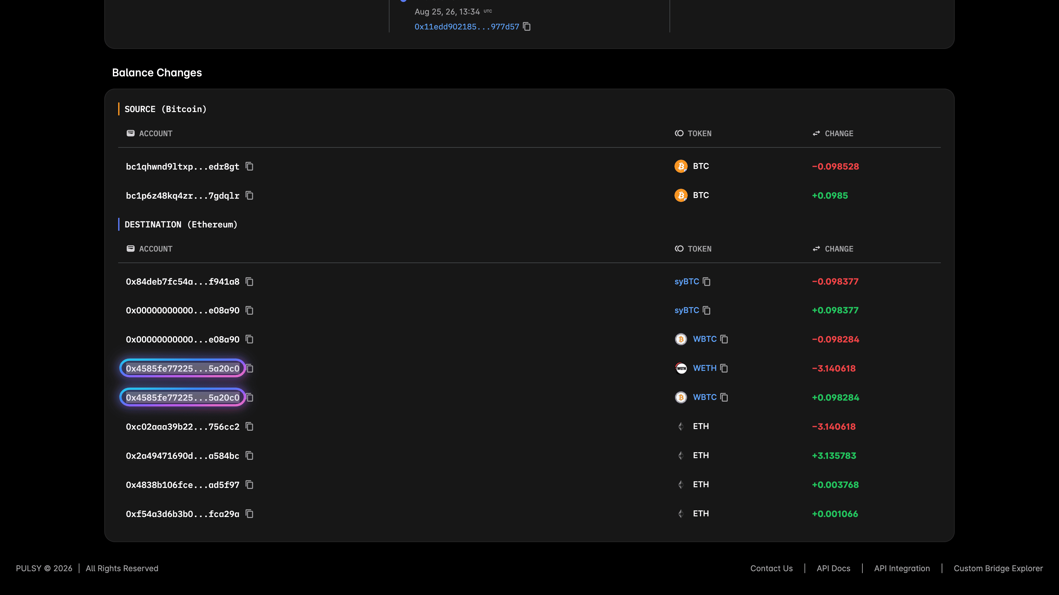Click ETH icon in the +0.001066 row
This screenshot has height=595, width=1059.
point(681,514)
